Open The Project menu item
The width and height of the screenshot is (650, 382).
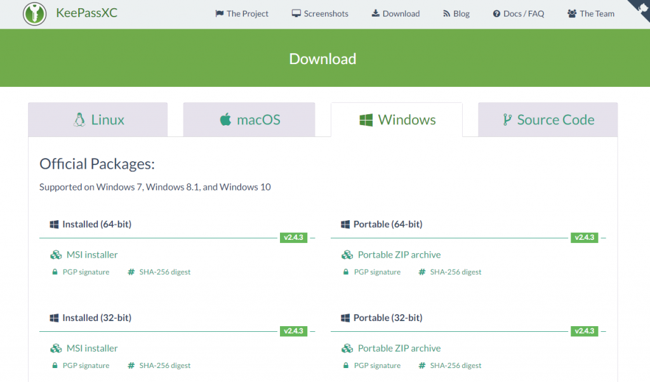[x=242, y=14]
